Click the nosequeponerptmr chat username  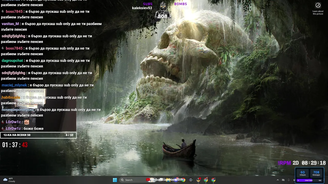click(x=18, y=110)
